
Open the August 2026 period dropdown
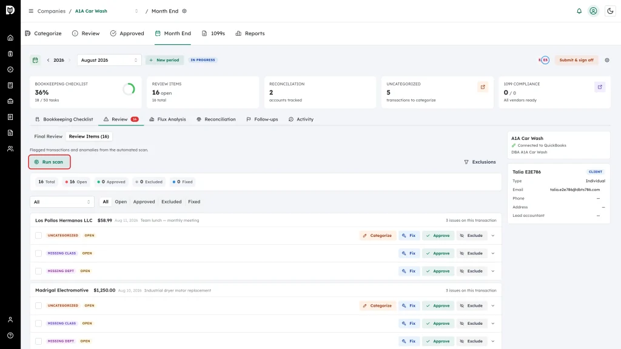tap(109, 60)
